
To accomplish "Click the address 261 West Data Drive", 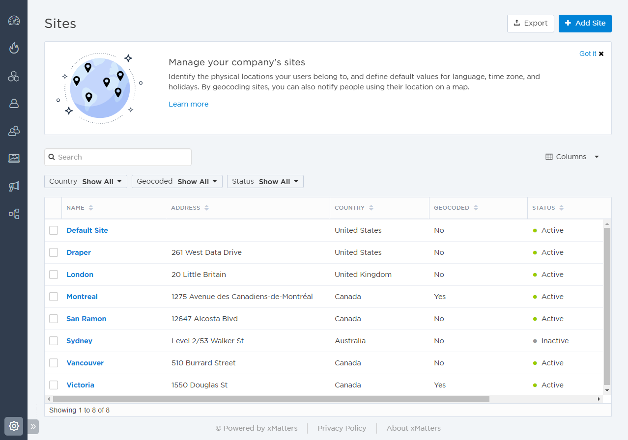I will point(206,252).
